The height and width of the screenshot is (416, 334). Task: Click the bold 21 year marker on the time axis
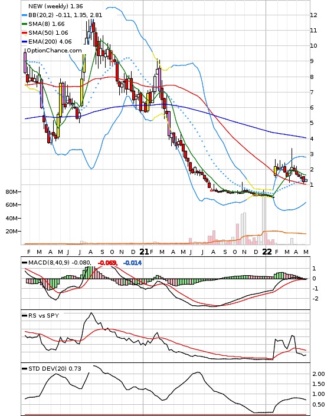coord(144,252)
